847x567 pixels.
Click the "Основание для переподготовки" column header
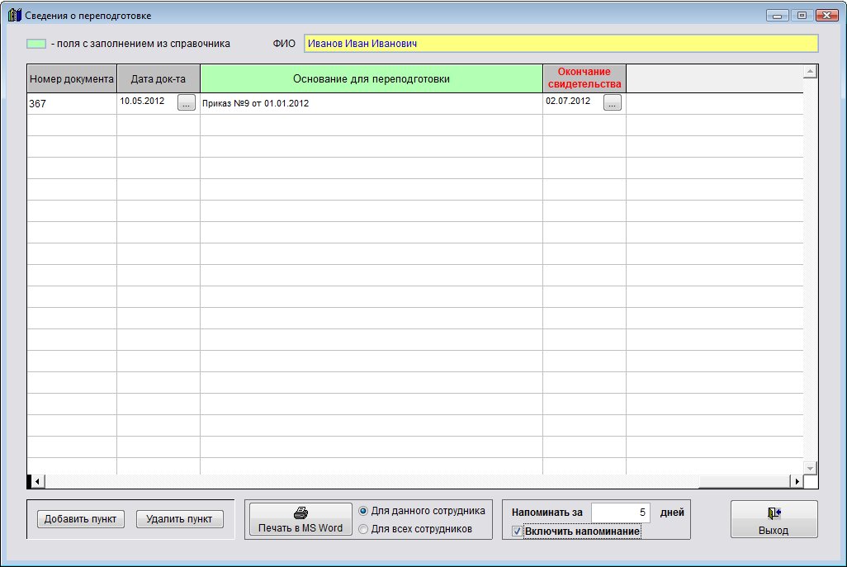(371, 79)
